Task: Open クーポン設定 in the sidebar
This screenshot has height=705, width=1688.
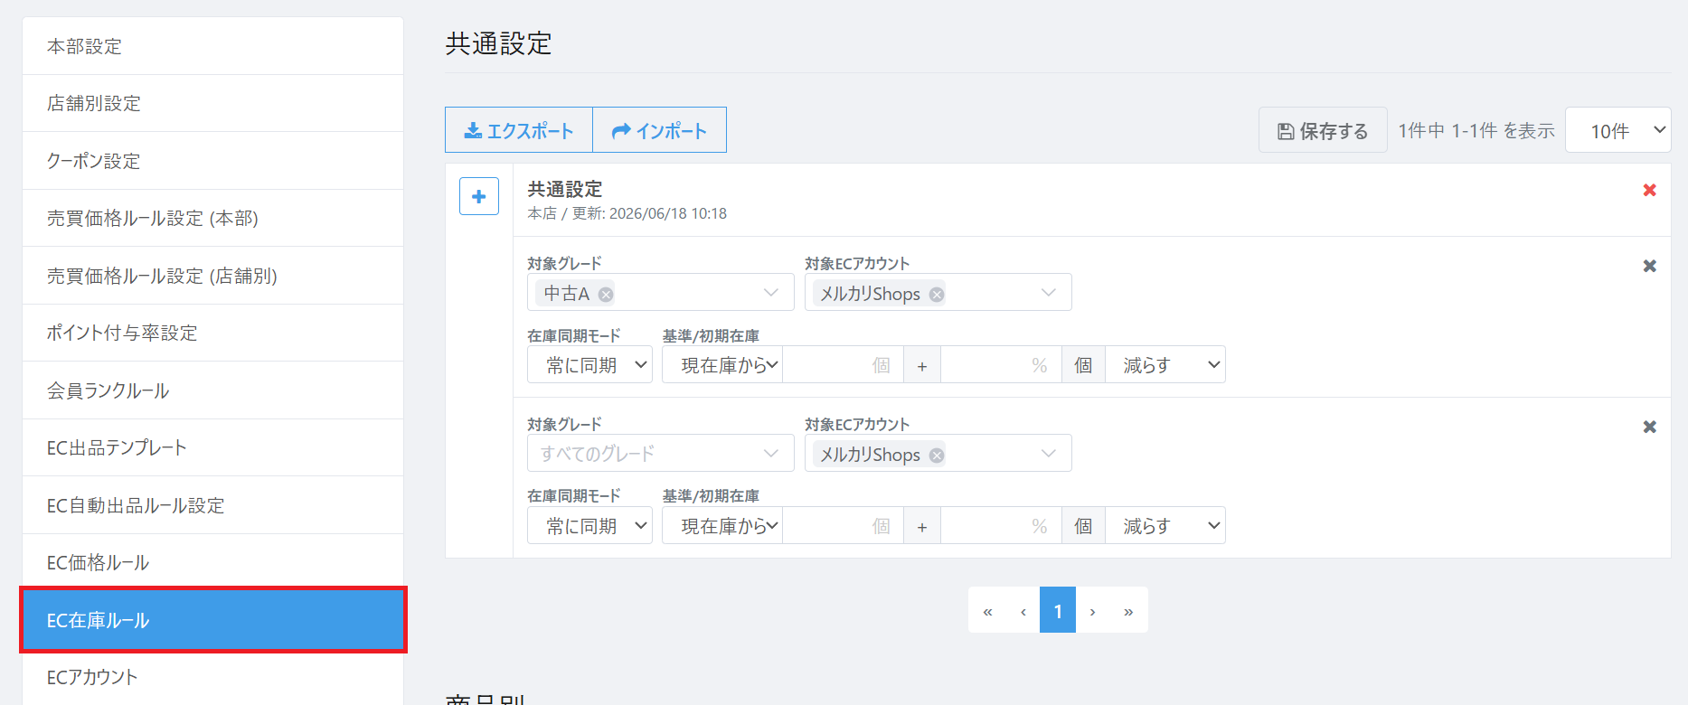Action: tap(212, 161)
